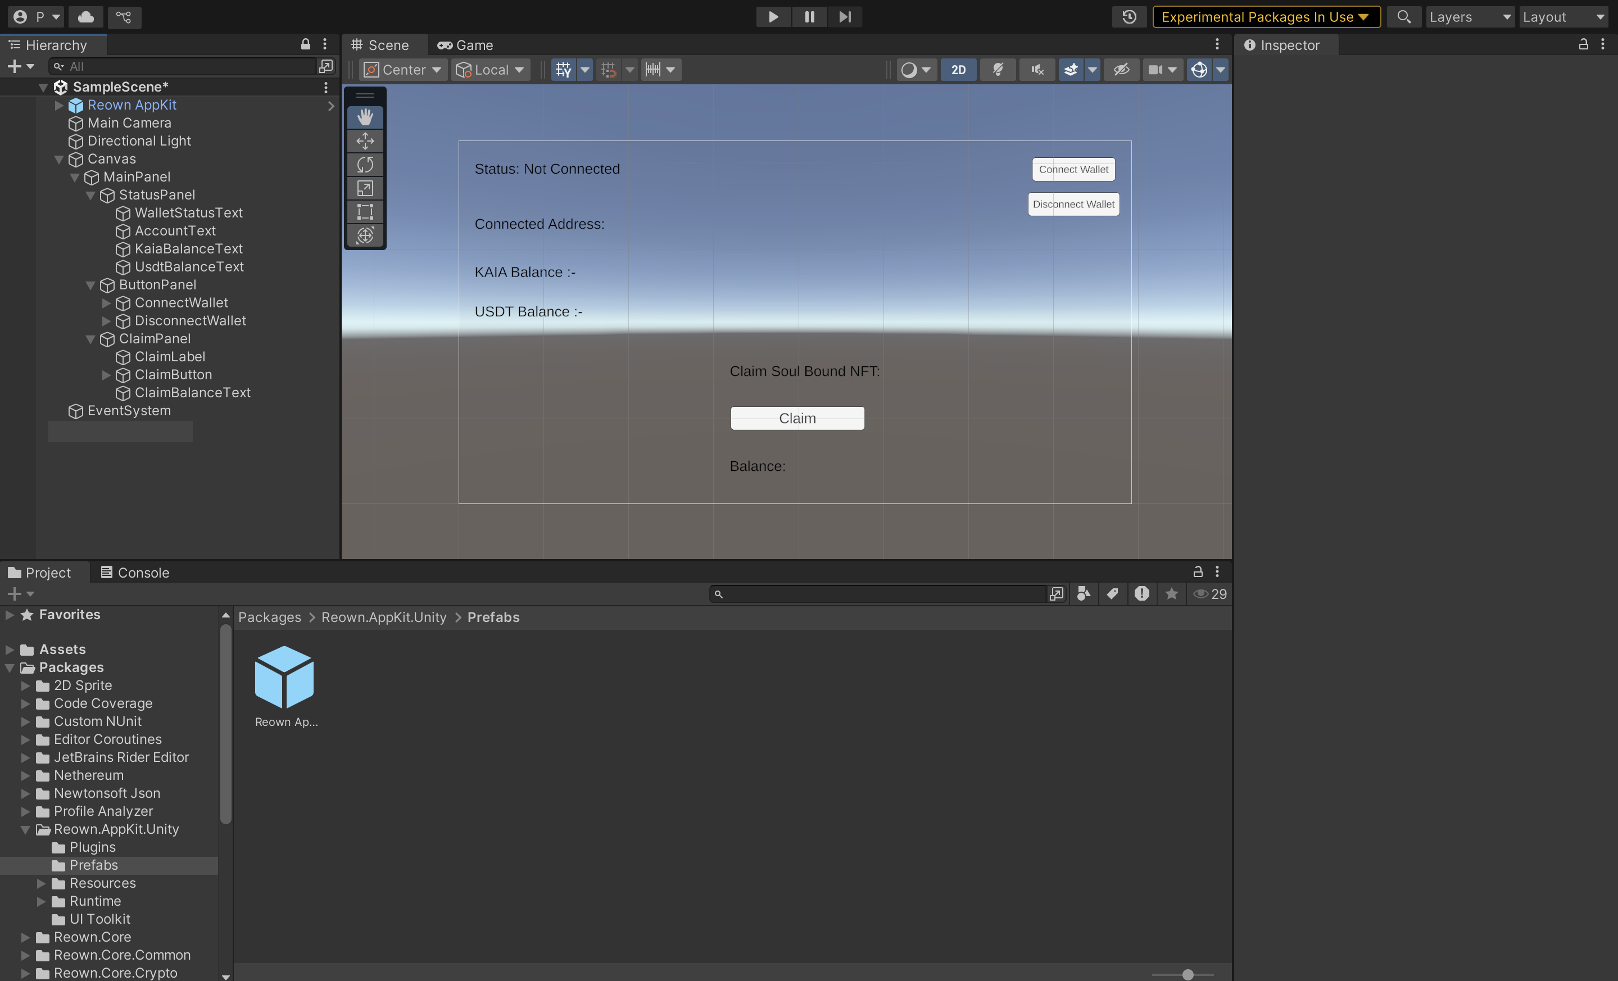This screenshot has height=981, width=1618.
Task: Open the version control icon
Action: [124, 17]
